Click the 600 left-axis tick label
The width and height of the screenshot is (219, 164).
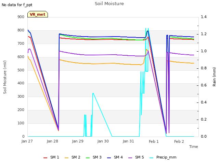pyautogui.click(x=21, y=57)
